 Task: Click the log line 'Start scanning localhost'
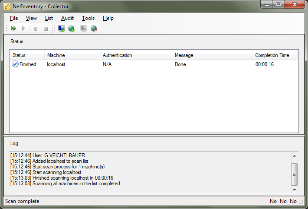pyautogui.click(x=46, y=172)
